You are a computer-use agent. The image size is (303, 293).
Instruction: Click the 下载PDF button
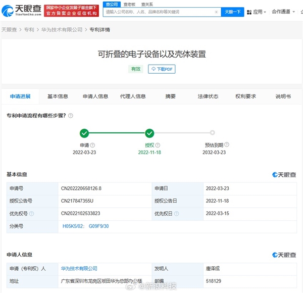tap(162, 69)
